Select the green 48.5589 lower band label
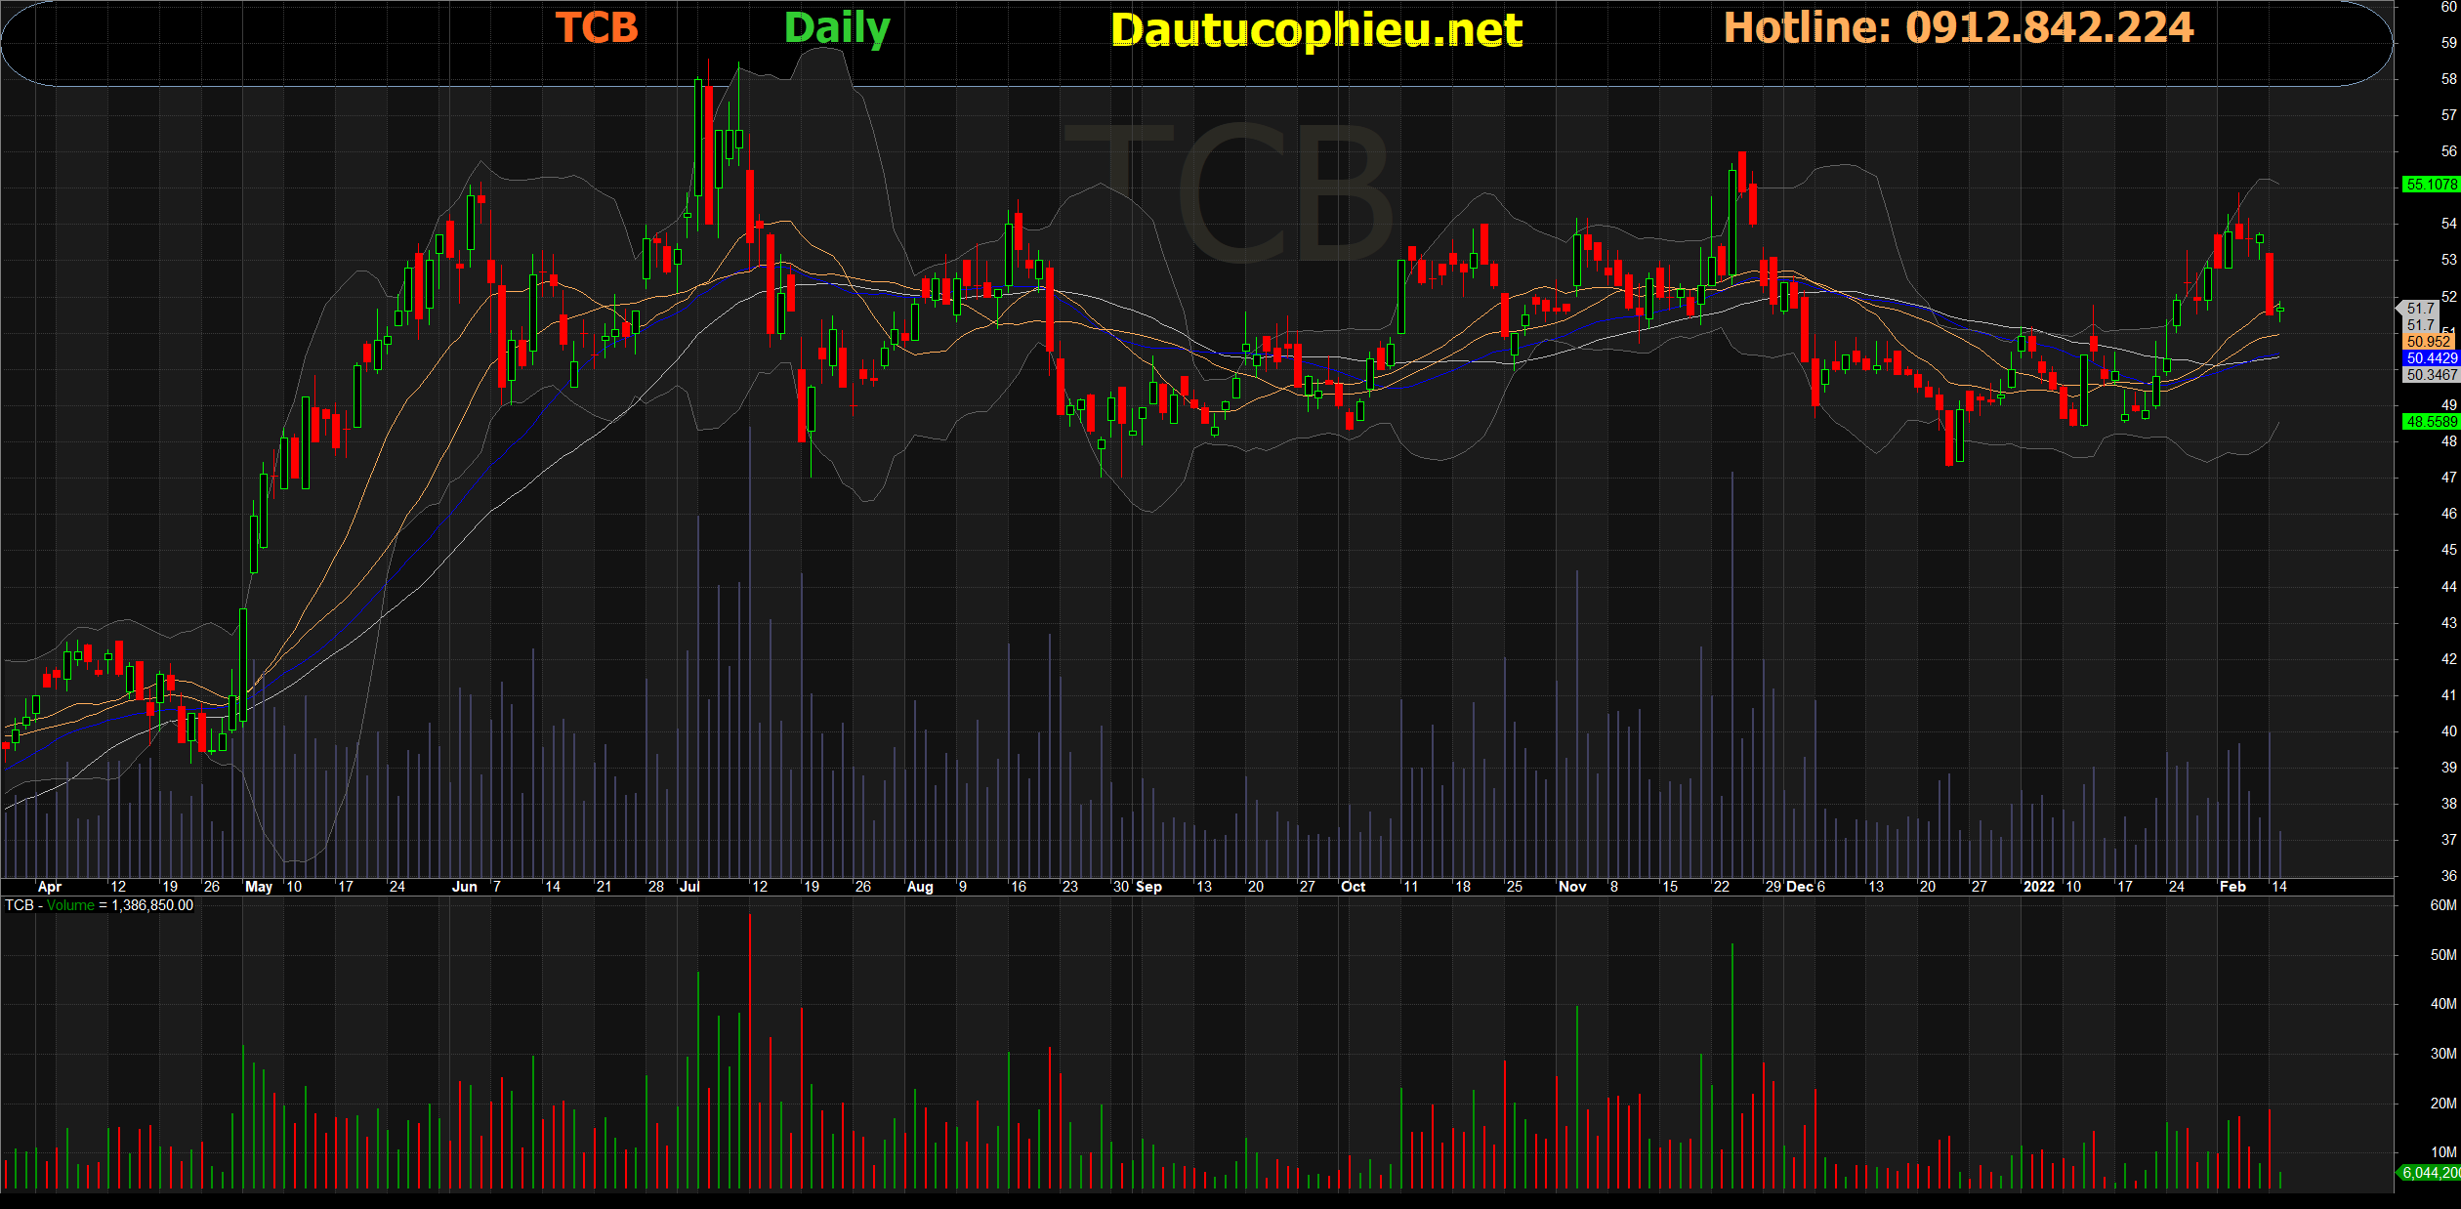The image size is (2461, 1209). coord(2431,422)
